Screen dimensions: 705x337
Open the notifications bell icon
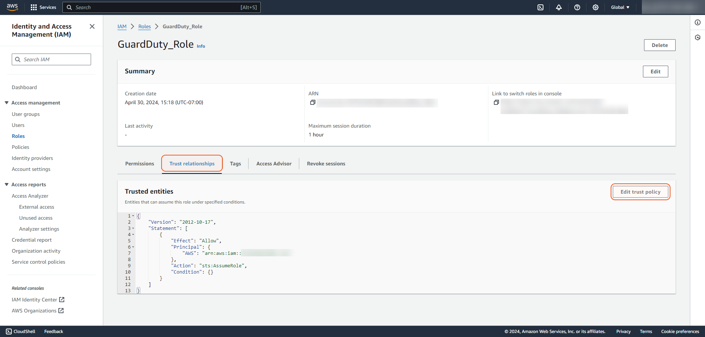[x=559, y=7]
